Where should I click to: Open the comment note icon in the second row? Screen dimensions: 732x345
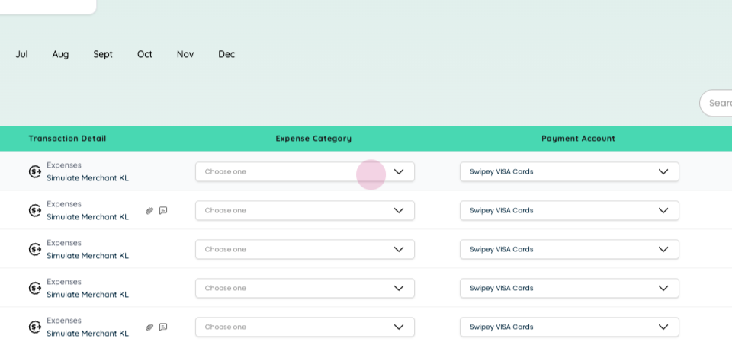coord(163,211)
